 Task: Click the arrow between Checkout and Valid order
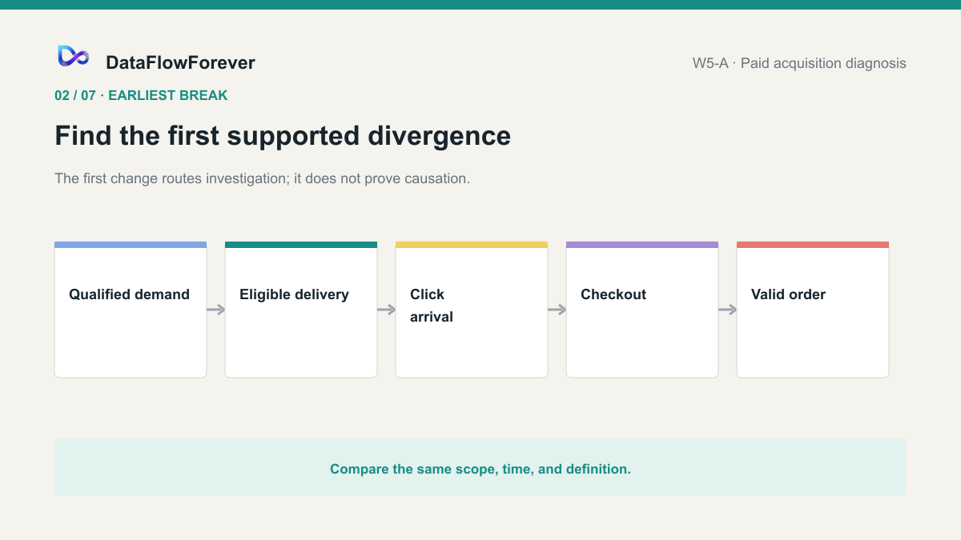coord(728,310)
